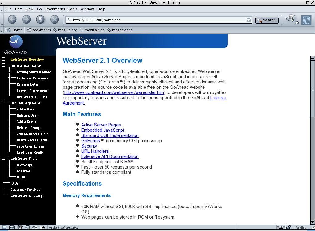This screenshot has width=315, height=231.
Task: Open Add a User page
Action: pyautogui.click(x=25, y=109)
